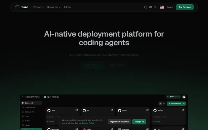The image size is (208, 130).
Task: Reject non-essential cookies
Action: coord(119,122)
